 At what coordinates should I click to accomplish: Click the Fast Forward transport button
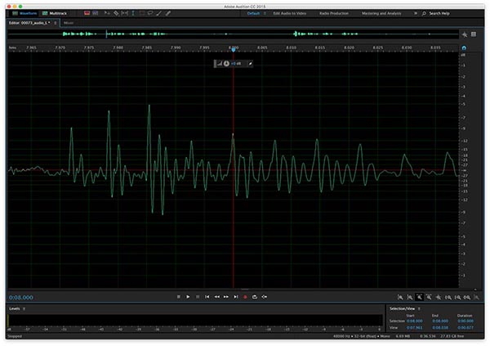(226, 296)
